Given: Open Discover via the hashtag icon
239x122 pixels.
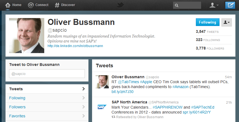Looking at the screenshot, I should [x=57, y=5].
